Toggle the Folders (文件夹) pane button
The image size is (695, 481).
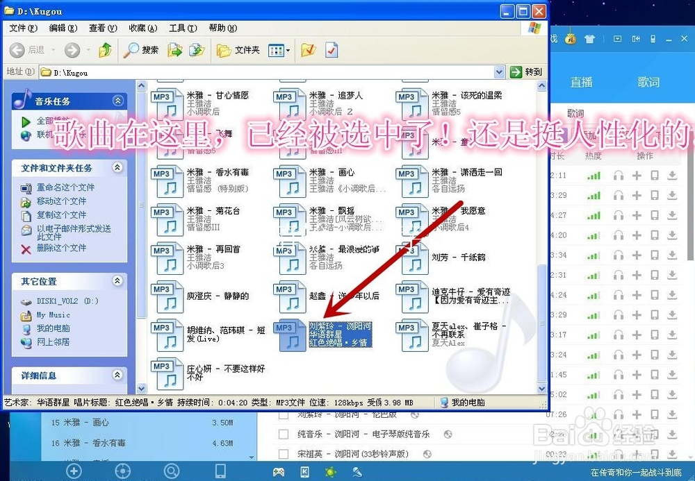(x=238, y=50)
